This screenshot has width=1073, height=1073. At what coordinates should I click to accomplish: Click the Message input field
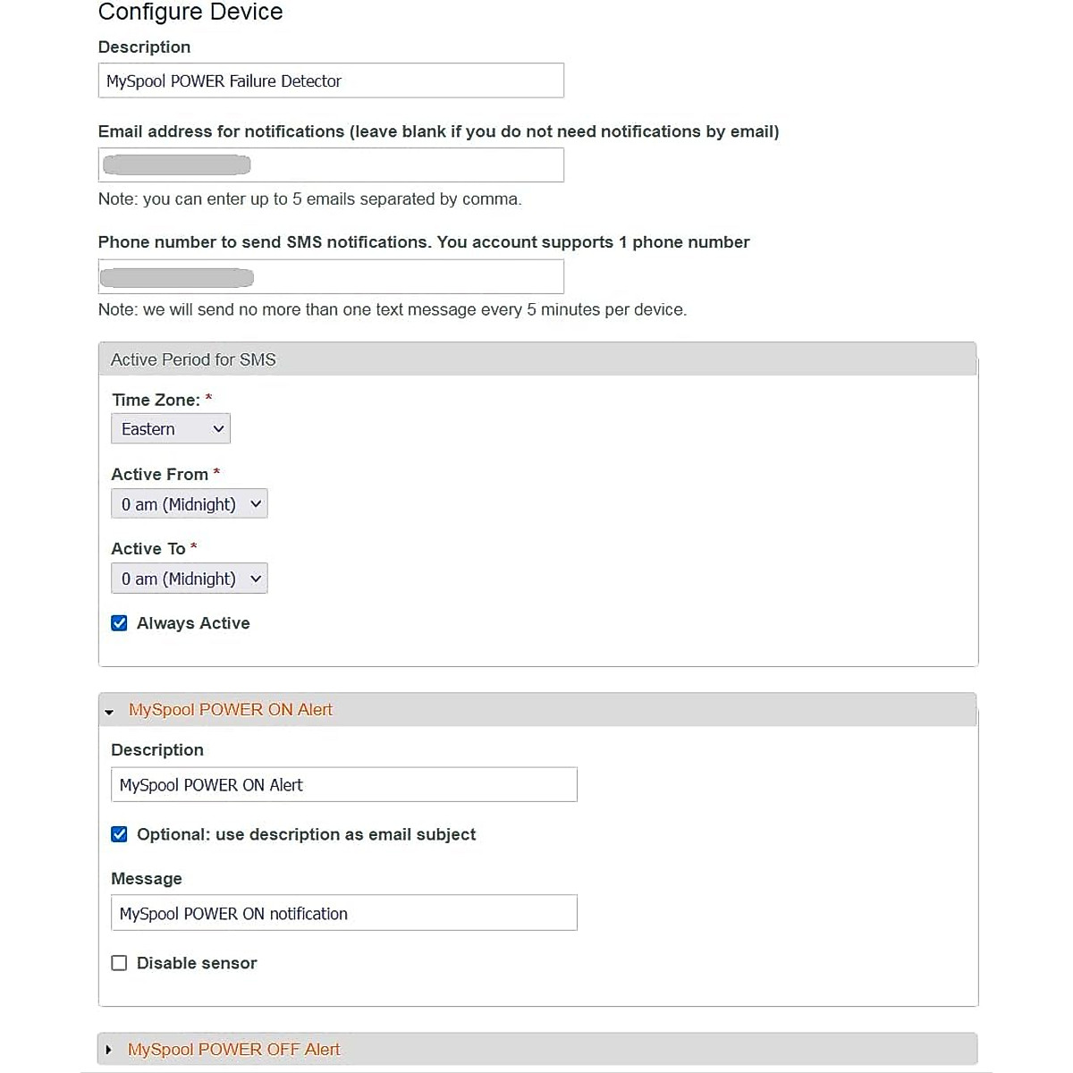coord(344,913)
